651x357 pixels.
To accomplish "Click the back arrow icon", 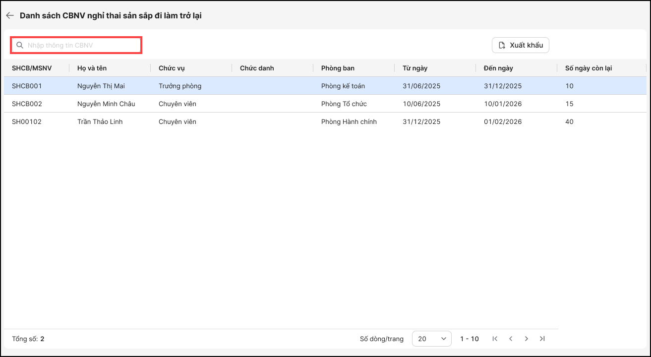I will click(x=9, y=15).
